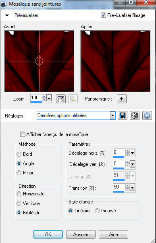
Task: Open the Réglages presets dropdown
Action: (x=113, y=115)
